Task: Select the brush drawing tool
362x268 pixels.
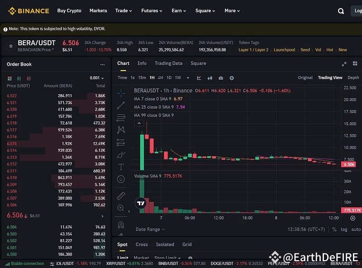Action: coord(121,154)
